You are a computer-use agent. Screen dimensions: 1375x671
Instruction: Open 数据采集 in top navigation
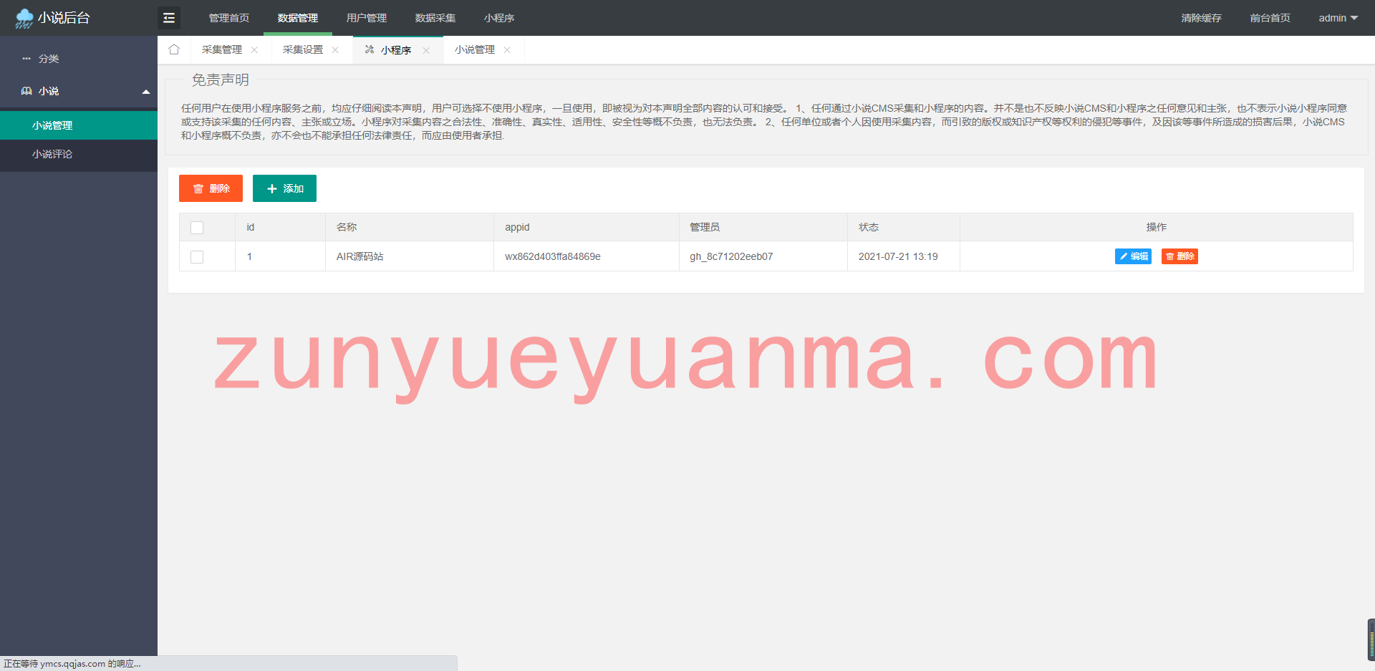435,18
